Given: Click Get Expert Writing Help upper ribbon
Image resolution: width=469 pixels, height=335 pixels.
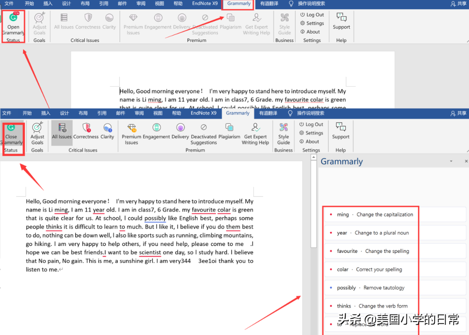Looking at the screenshot, I should [x=256, y=24].
